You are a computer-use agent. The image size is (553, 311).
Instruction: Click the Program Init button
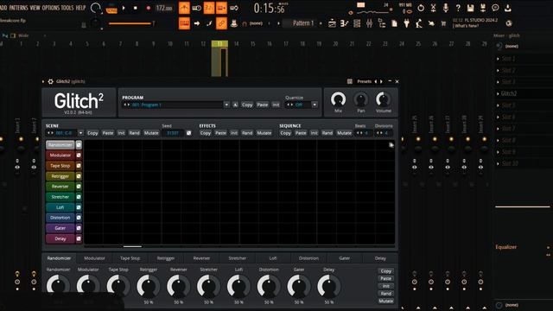point(276,105)
